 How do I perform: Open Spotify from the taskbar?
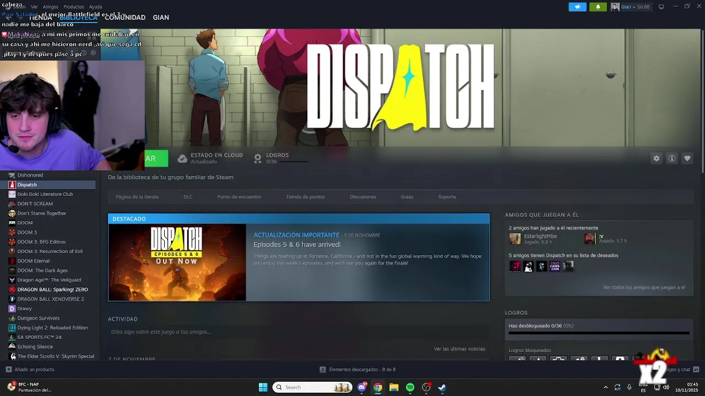[x=410, y=387]
